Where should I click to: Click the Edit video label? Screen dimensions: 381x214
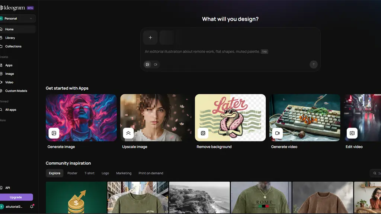(354, 147)
